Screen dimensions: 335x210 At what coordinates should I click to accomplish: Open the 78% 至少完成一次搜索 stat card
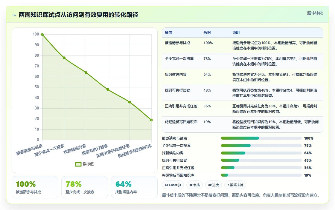click(x=85, y=187)
